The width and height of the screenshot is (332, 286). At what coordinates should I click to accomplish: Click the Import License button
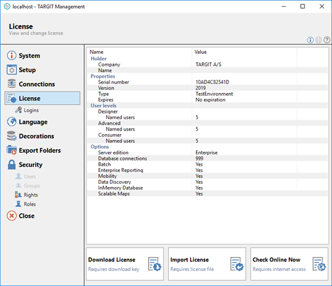207,264
